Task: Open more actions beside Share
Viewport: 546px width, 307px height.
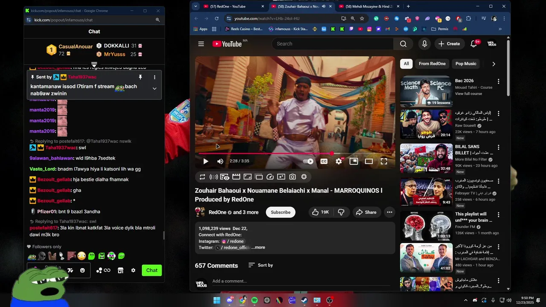Action: tap(389, 212)
